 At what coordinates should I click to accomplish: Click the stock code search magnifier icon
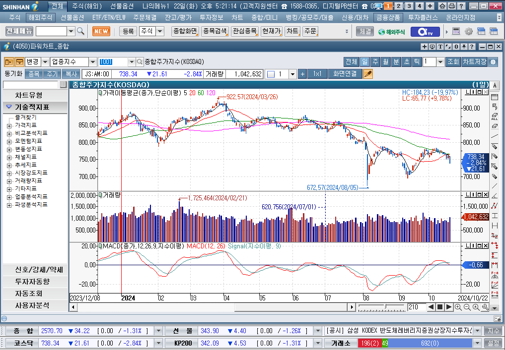(x=140, y=61)
